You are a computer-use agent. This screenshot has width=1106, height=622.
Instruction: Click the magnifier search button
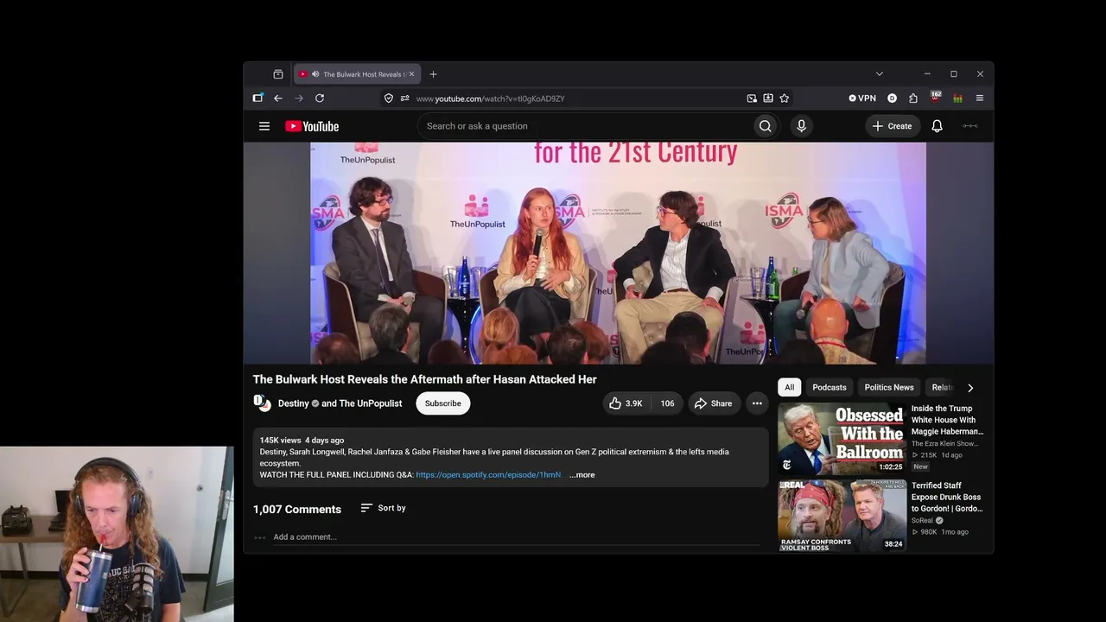[x=766, y=126]
